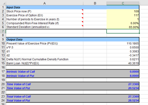This screenshot has height=105, width=148.
Task: Select row 7 header
Action: [3, 31]
